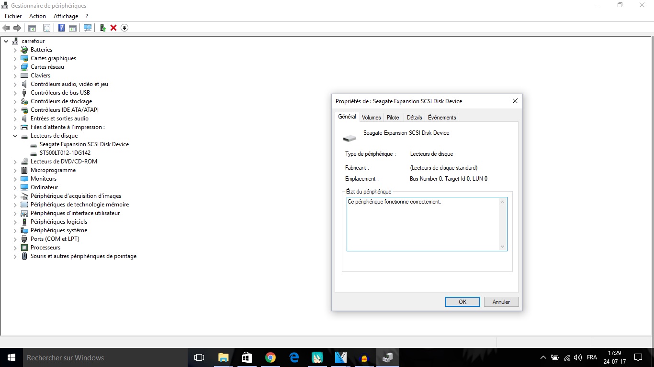Select Contrôleurs de stockage item

pyautogui.click(x=61, y=101)
